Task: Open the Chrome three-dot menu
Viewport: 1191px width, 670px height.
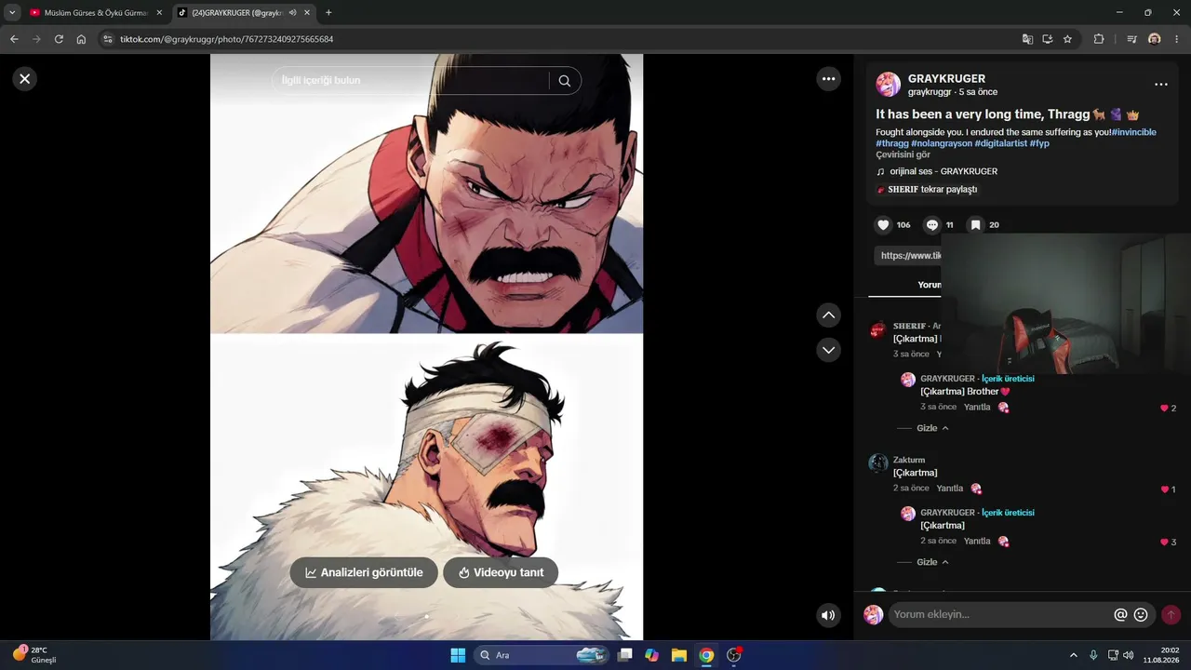Action: pos(1177,39)
